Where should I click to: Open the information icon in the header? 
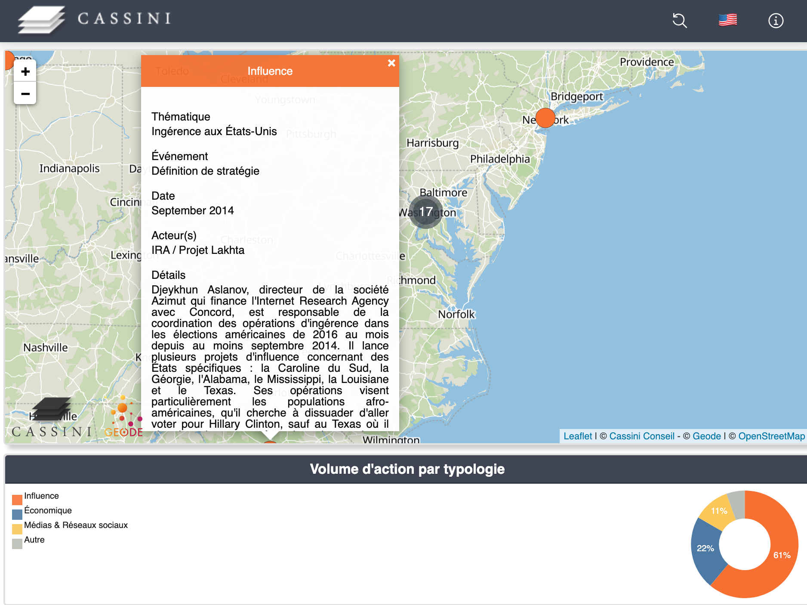point(776,21)
